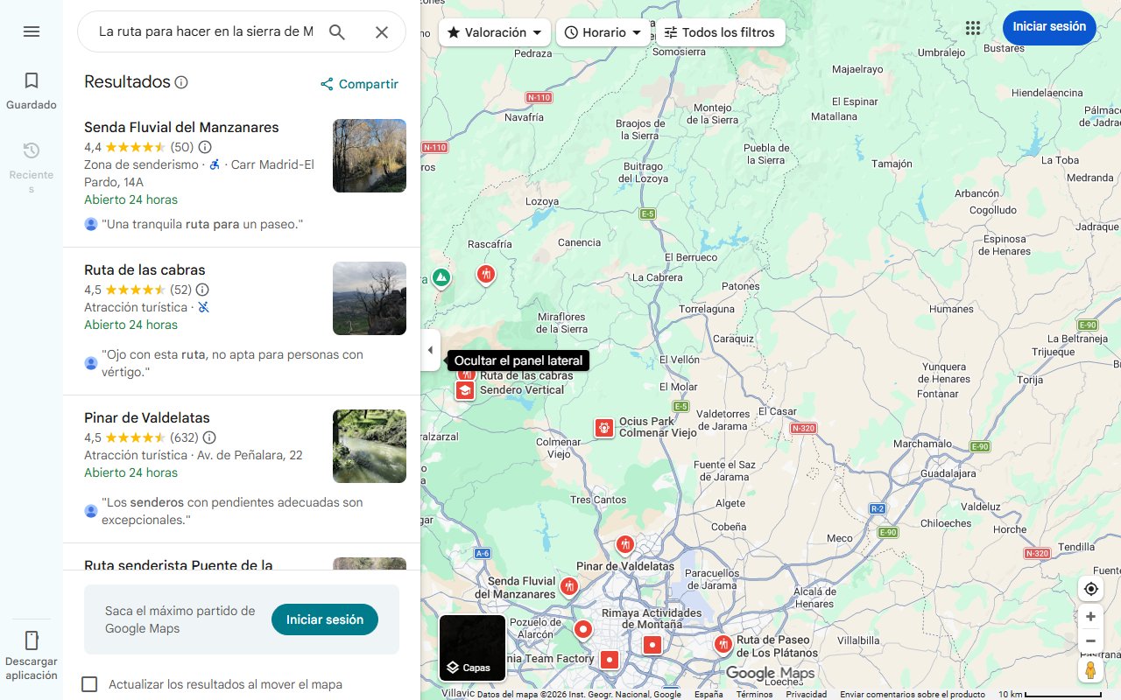The image size is (1121, 700).
Task: Hide the side panel with the collapse arrow
Action: (x=430, y=350)
